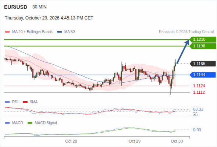Click the 1.1144 blue pivot tag
This screenshot has height=147, width=217.
tap(203, 75)
